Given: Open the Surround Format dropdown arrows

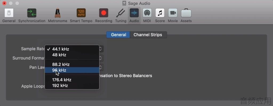Looking at the screenshot, I should (x=101, y=58).
